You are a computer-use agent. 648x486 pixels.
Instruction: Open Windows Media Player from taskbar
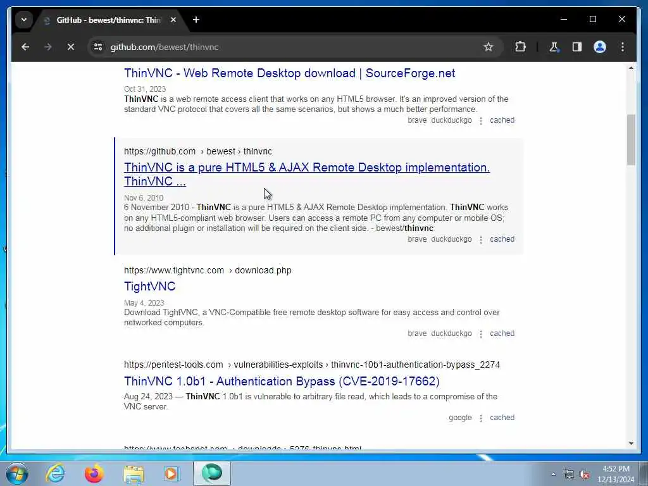click(x=171, y=473)
